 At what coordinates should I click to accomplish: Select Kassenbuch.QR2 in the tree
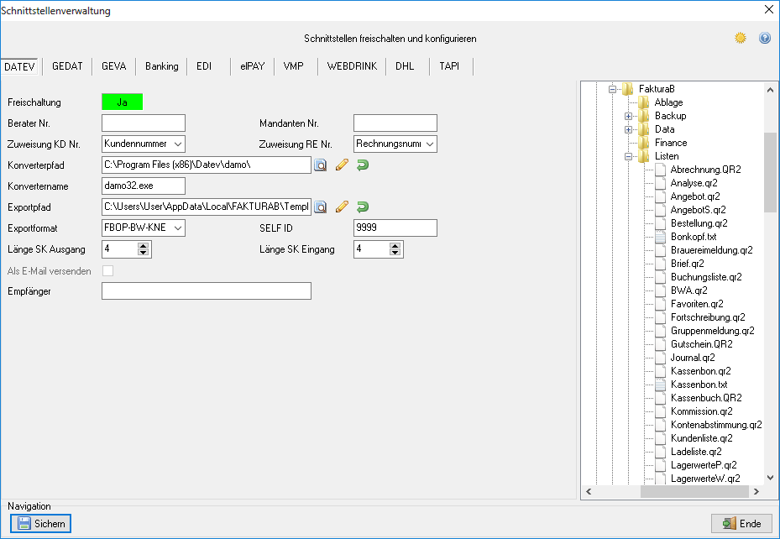[x=706, y=398]
